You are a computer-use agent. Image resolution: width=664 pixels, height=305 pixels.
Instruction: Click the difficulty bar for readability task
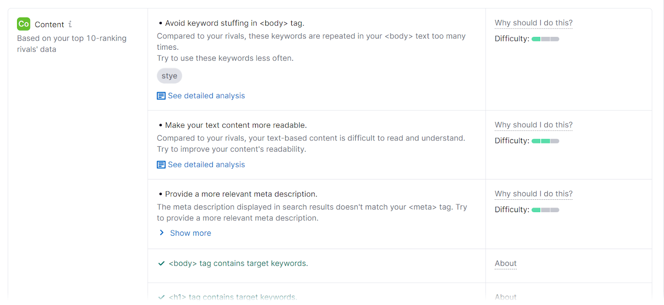pos(545,140)
